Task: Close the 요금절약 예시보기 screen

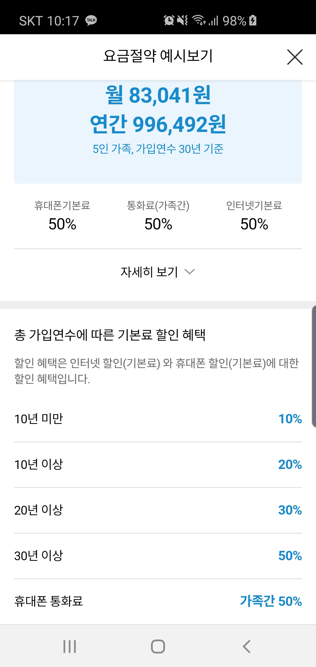Action: [x=295, y=57]
